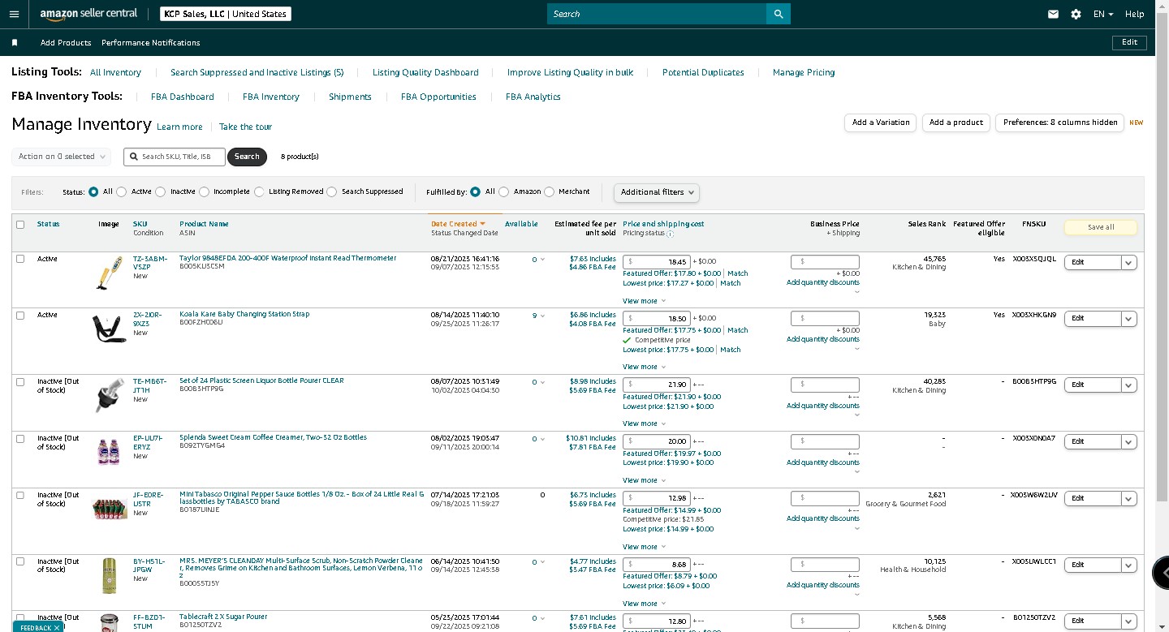
Task: Click the bookmark icon beside Add Products
Action: 15,42
